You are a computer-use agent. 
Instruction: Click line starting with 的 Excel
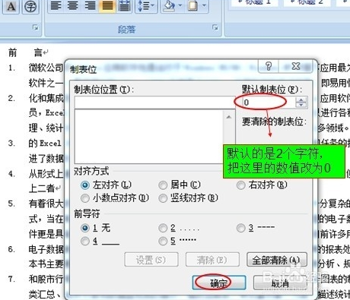tap(45, 144)
